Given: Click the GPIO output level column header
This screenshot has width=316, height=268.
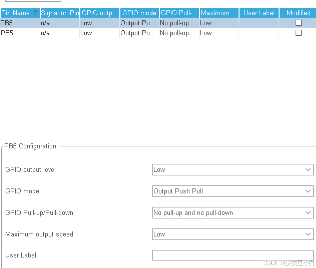Looking at the screenshot, I should pyautogui.click(x=100, y=13).
